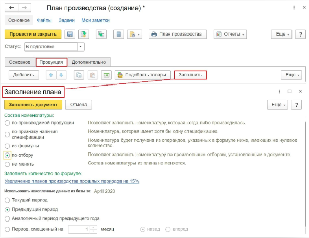Click the copy rows icon
Viewport: 309px width, 238px height.
click(79, 75)
